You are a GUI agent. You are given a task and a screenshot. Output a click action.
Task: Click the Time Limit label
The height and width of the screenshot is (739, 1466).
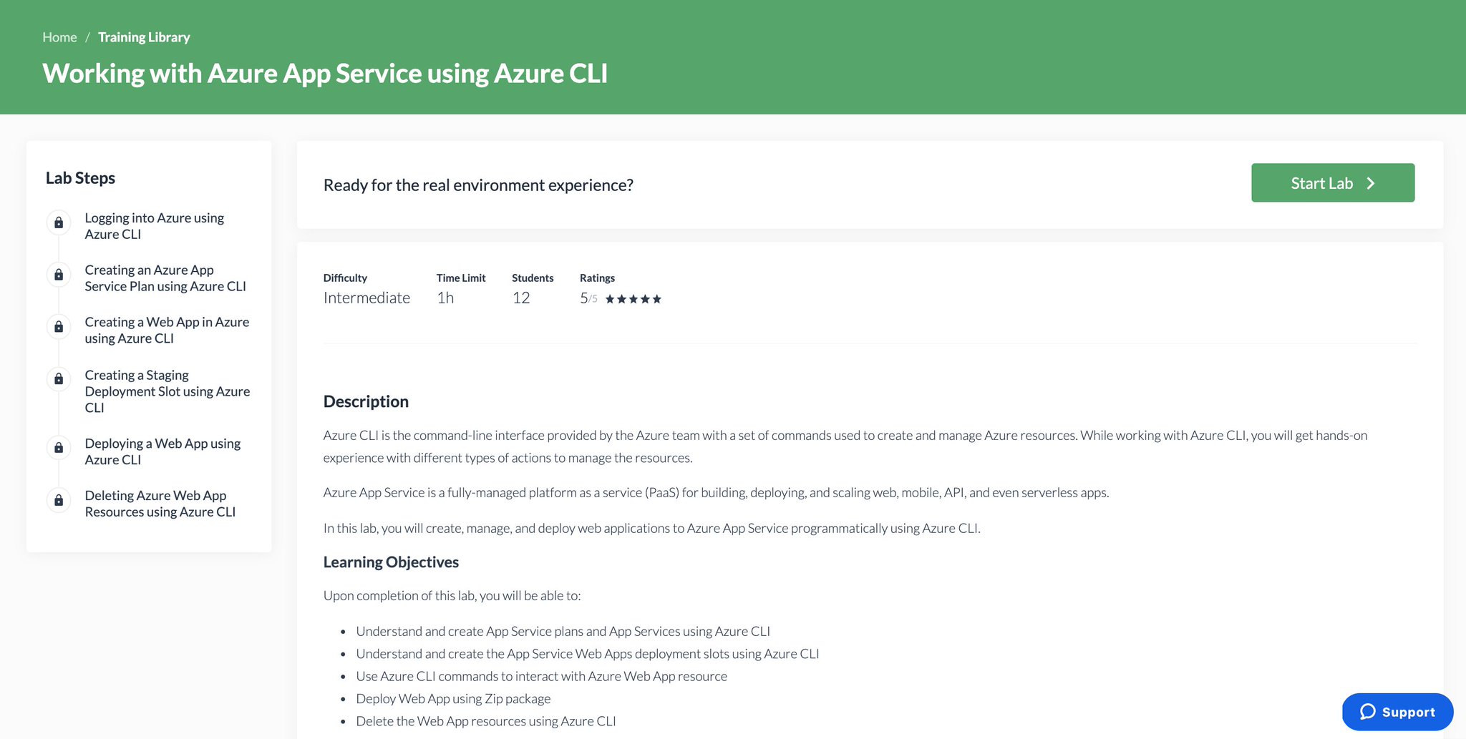(461, 278)
